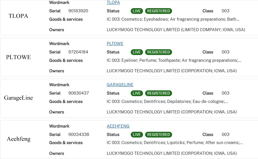Click the REGISTERED badge for PLTOWE
The height and width of the screenshot is (159, 258).
[x=158, y=52]
